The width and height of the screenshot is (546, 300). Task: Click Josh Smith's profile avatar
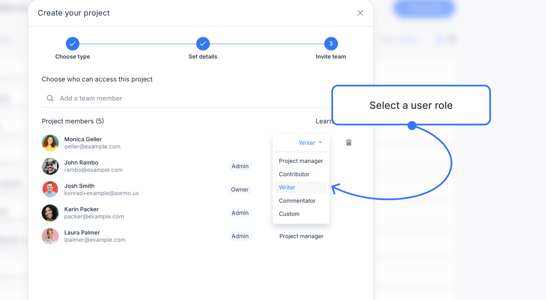pyautogui.click(x=50, y=189)
